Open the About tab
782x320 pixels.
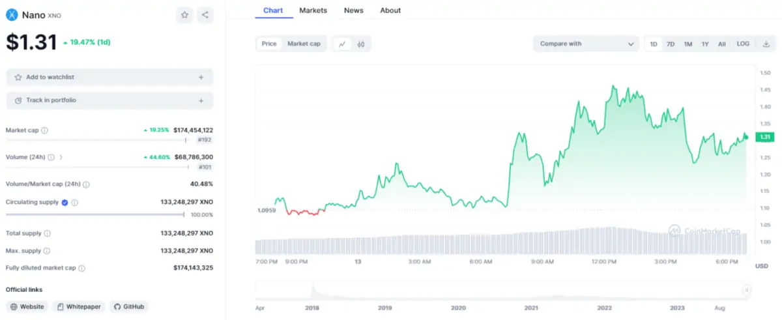pyautogui.click(x=390, y=10)
